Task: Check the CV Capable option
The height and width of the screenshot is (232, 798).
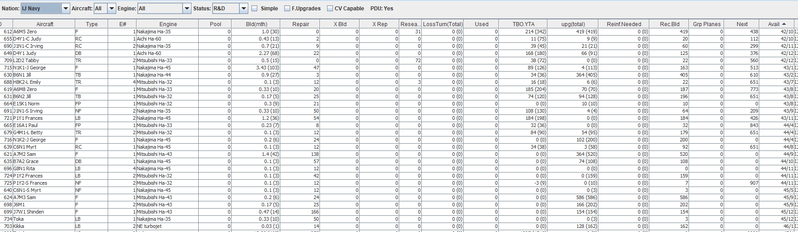Action: pyautogui.click(x=330, y=8)
